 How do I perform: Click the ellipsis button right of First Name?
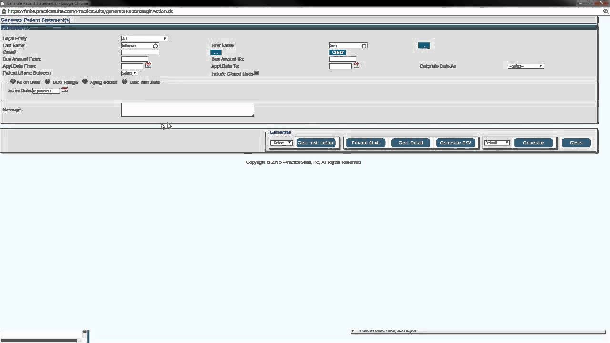pos(424,46)
